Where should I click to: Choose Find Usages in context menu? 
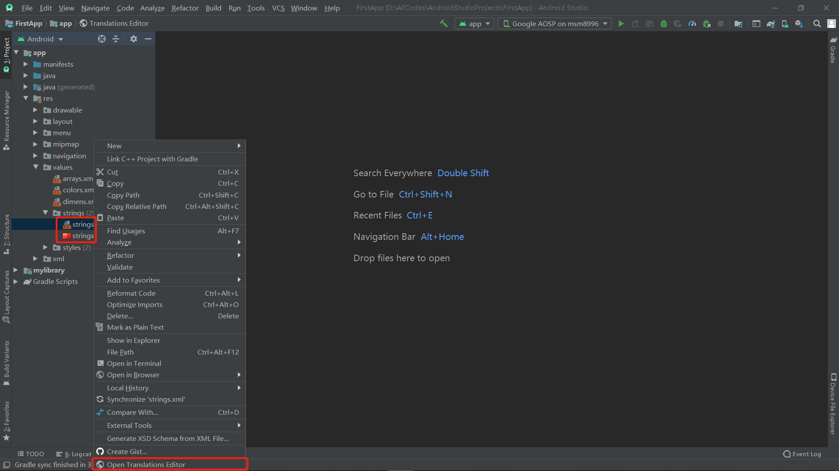tap(170, 231)
